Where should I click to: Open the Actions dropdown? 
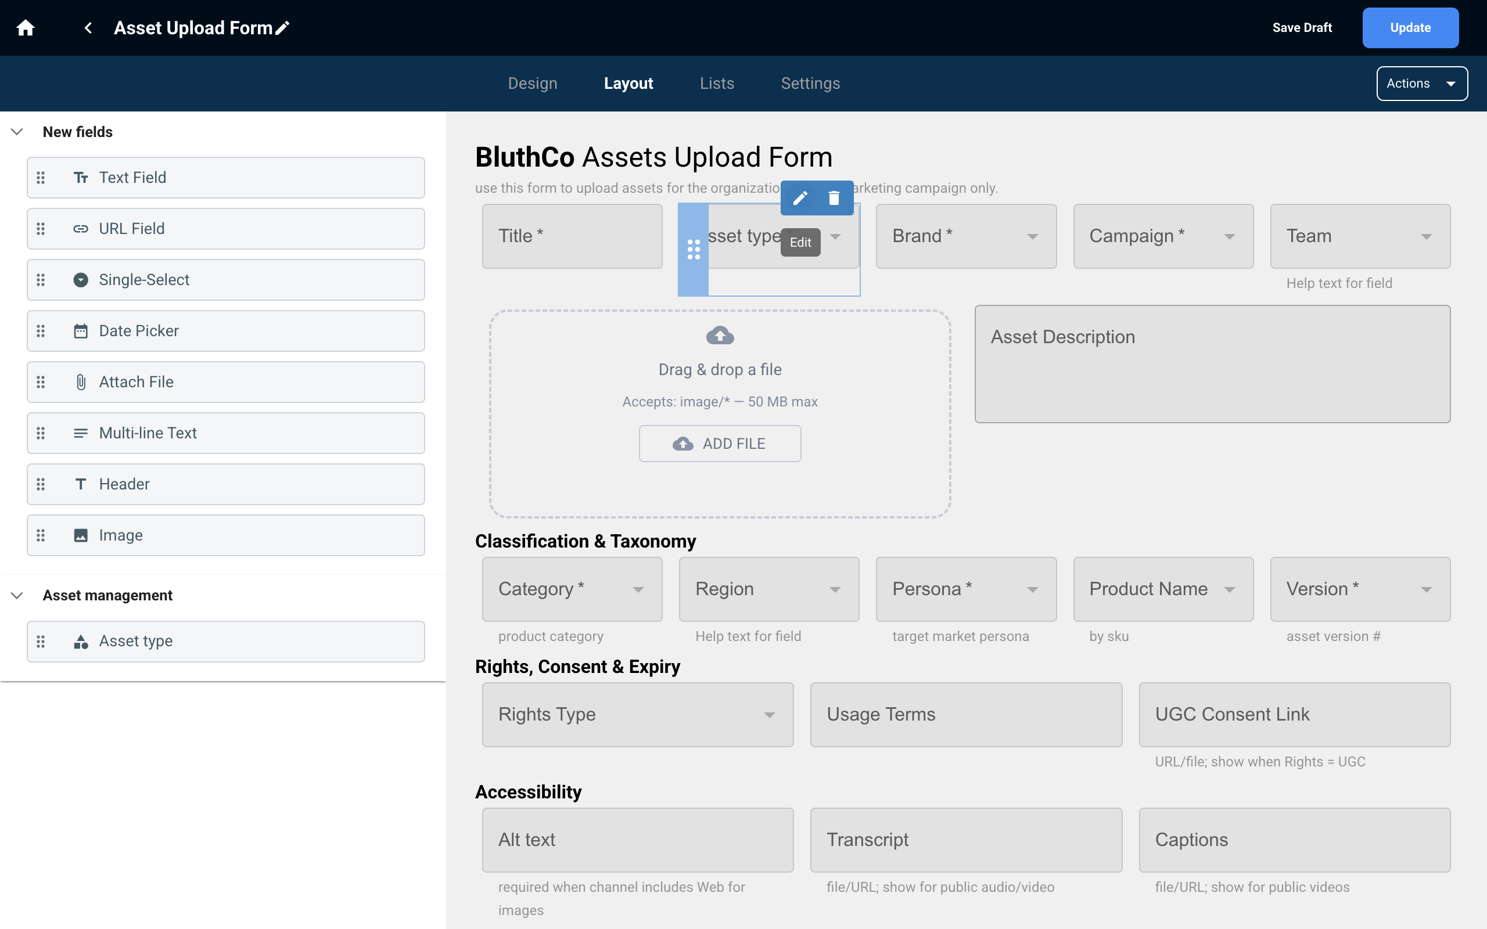click(1421, 84)
